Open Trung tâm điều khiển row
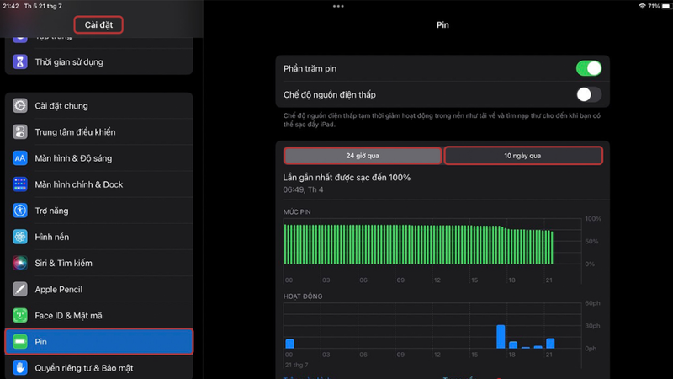The image size is (673, 379). click(98, 132)
